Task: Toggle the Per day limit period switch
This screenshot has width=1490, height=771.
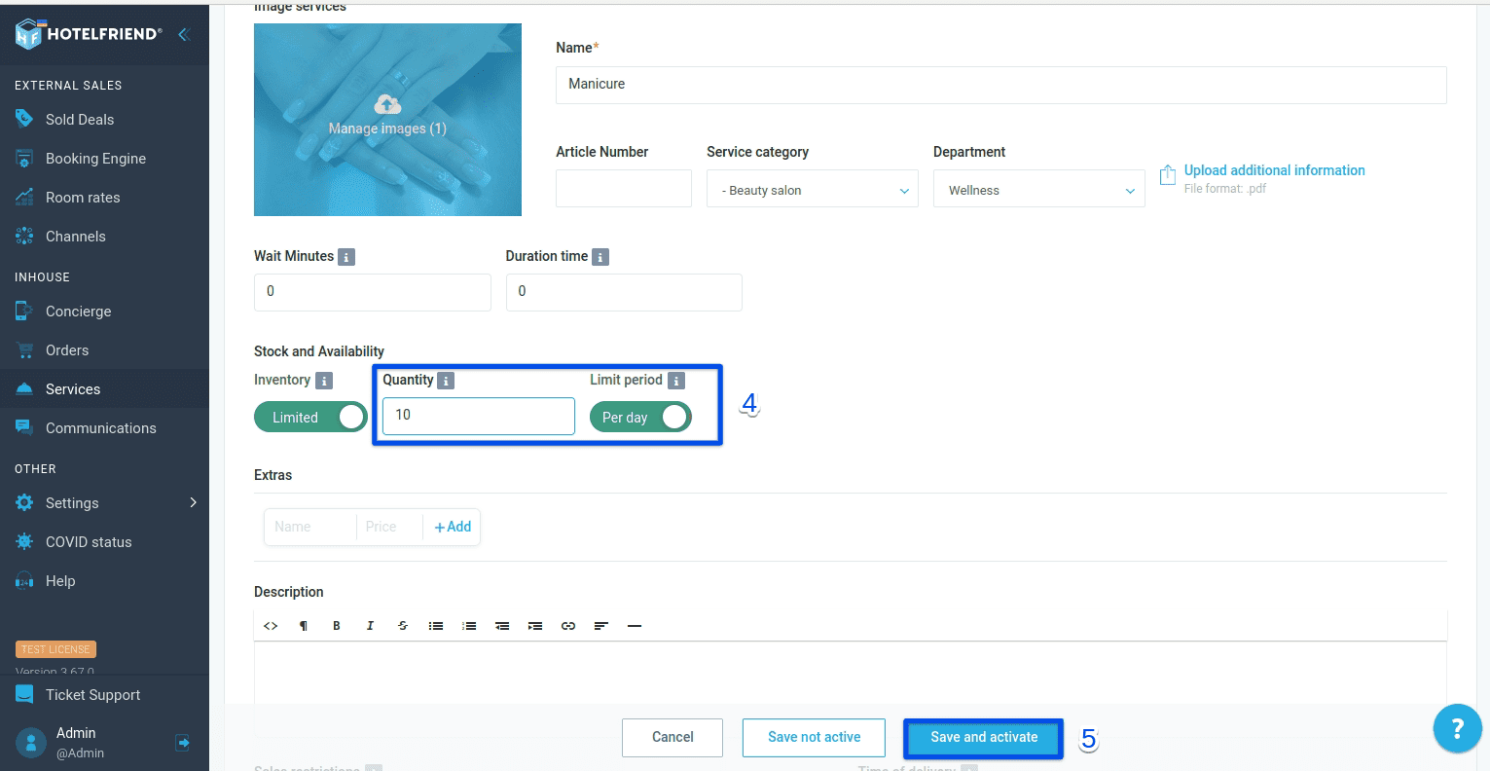Action: [x=640, y=418]
